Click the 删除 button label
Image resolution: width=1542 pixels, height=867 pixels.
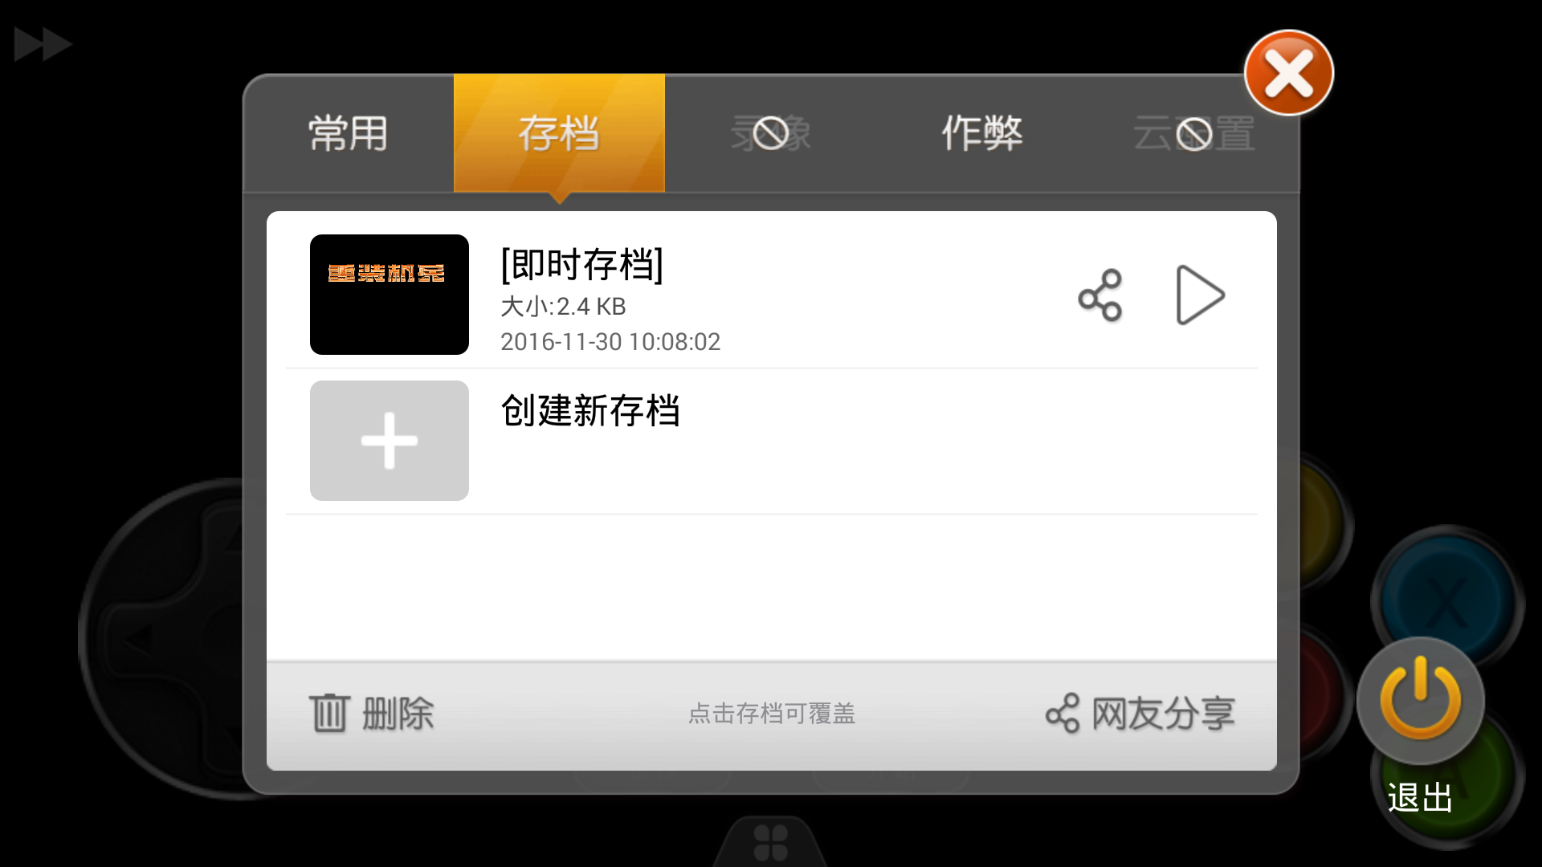point(398,714)
